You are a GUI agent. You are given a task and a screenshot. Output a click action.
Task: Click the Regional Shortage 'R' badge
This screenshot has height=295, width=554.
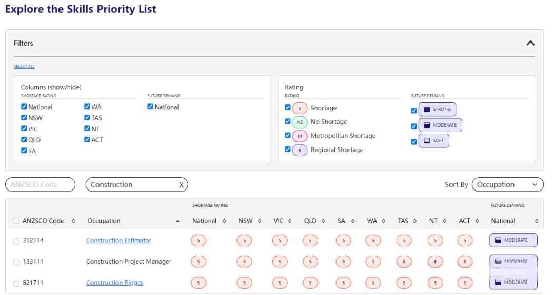pyautogui.click(x=300, y=150)
